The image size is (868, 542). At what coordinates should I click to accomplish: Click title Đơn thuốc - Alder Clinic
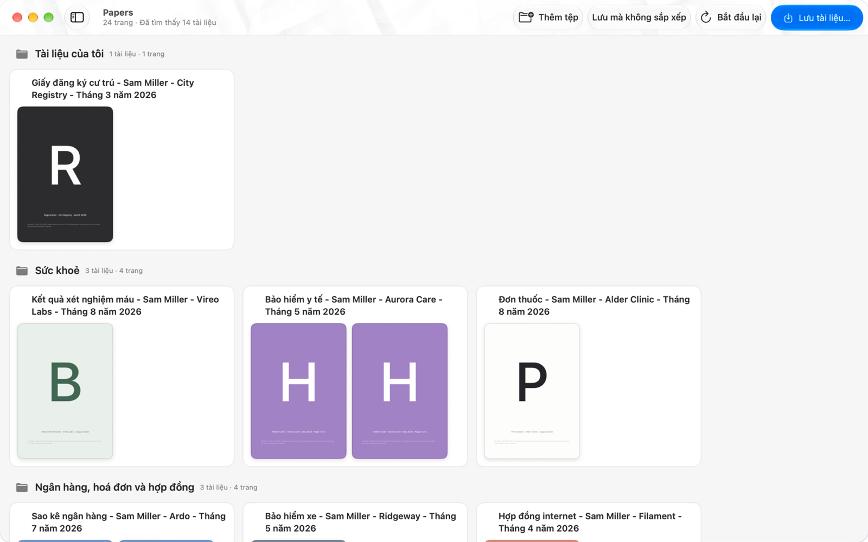[x=594, y=305]
